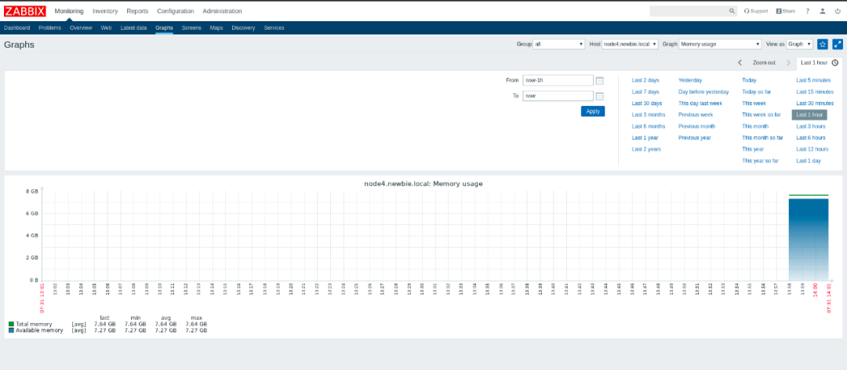Image resolution: width=847 pixels, height=370 pixels.
Task: Select the Graphs submenu tab
Action: [164, 27]
